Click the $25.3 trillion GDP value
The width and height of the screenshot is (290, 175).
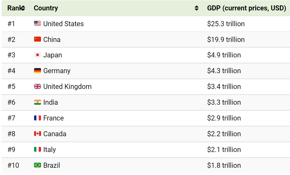(226, 24)
